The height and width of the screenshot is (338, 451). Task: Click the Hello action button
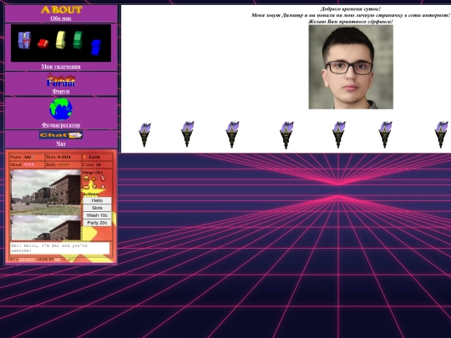[97, 200]
